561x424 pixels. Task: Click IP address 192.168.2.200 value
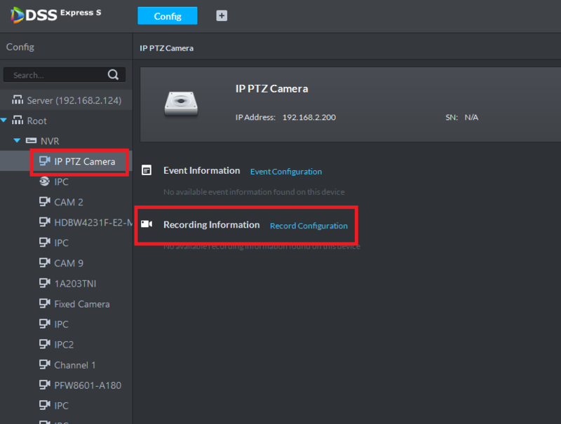click(309, 117)
